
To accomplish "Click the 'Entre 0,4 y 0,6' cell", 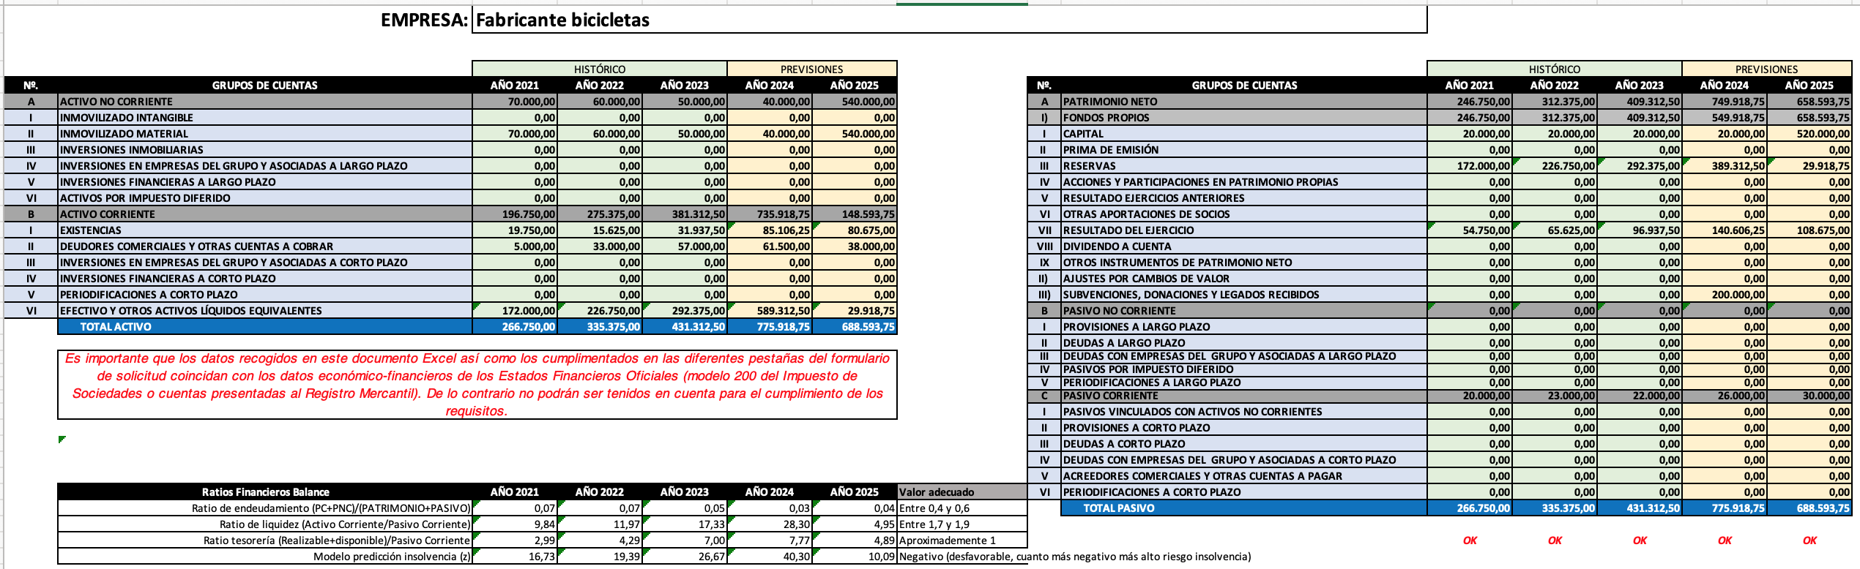I will (961, 508).
